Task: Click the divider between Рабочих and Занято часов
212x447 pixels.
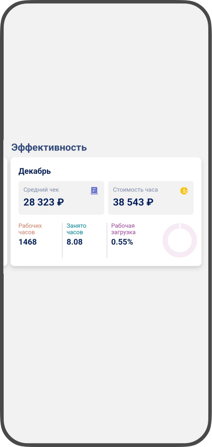Action: click(x=62, y=240)
